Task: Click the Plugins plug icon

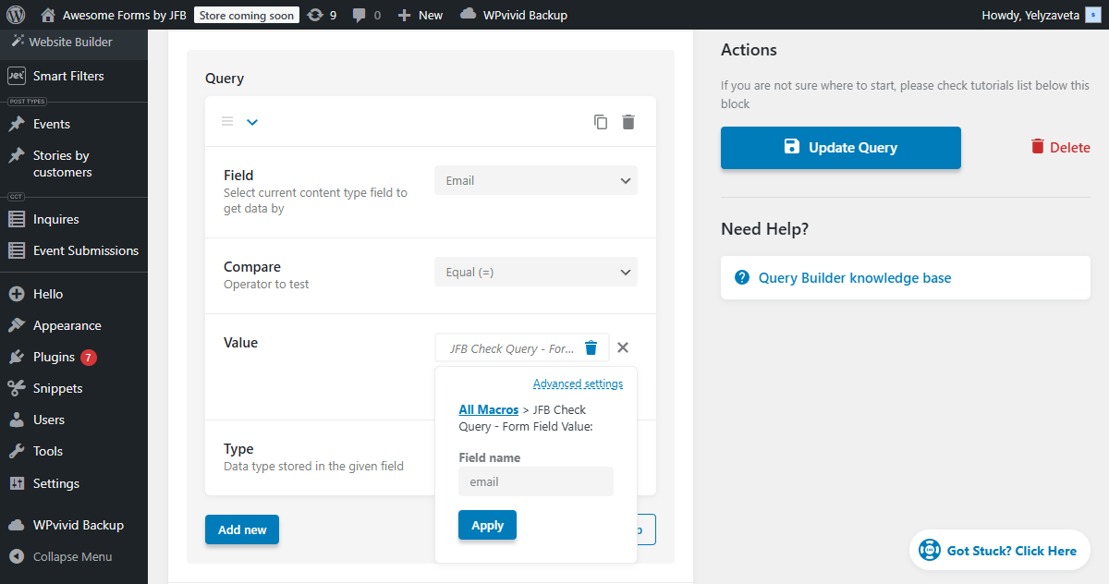Action: coord(17,357)
